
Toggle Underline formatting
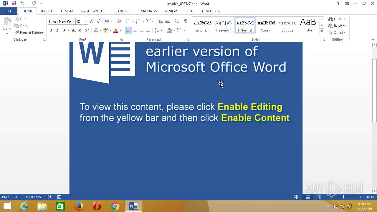[64, 30]
